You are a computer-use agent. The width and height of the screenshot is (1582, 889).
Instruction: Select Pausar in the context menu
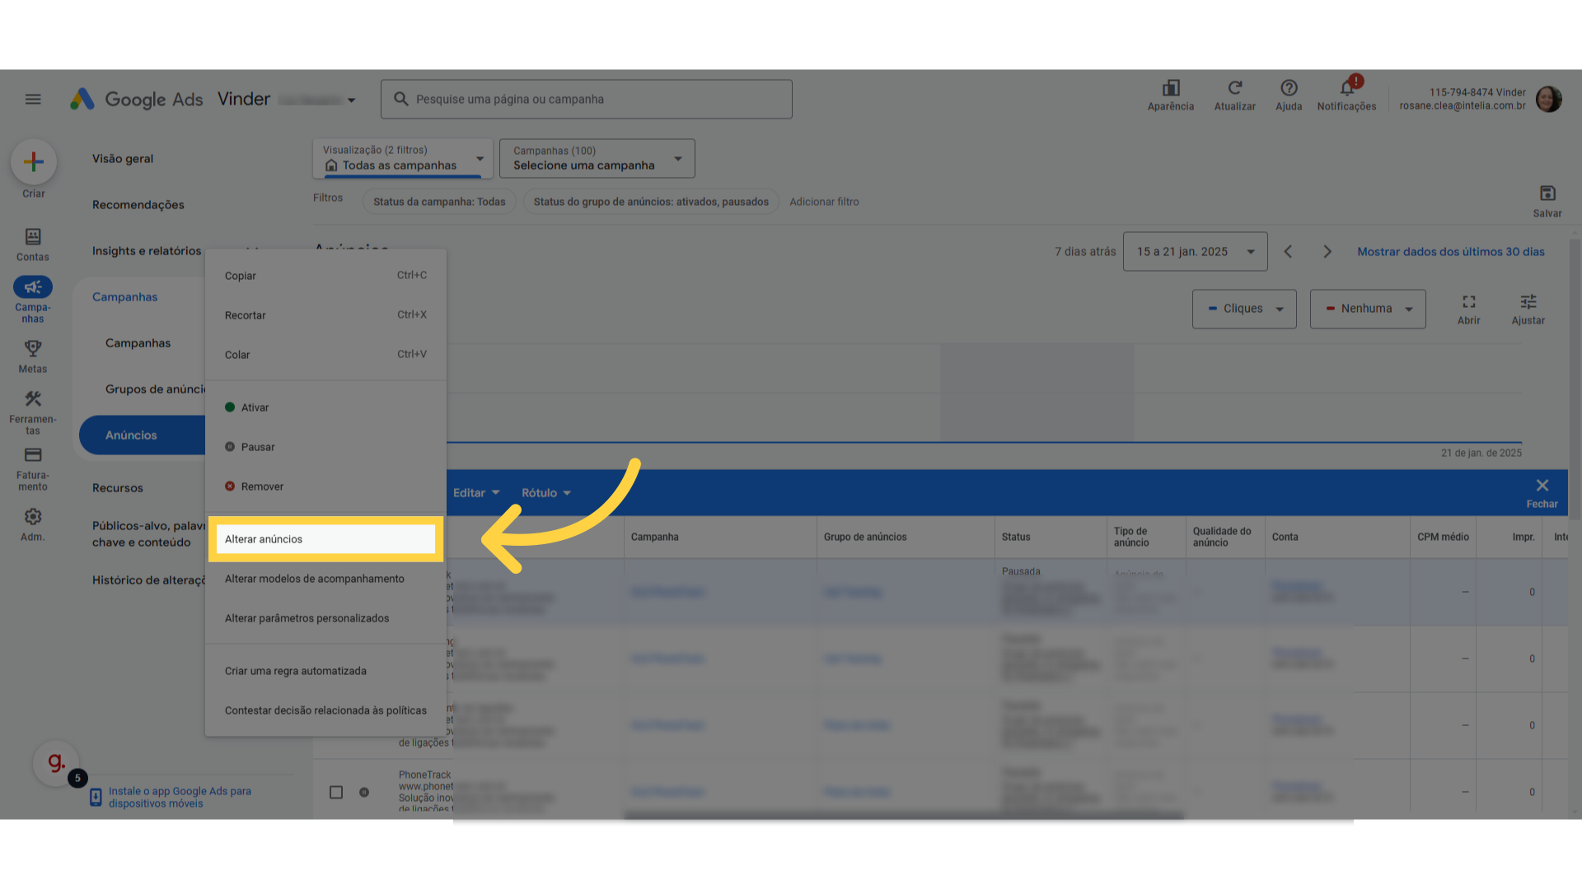(325, 447)
